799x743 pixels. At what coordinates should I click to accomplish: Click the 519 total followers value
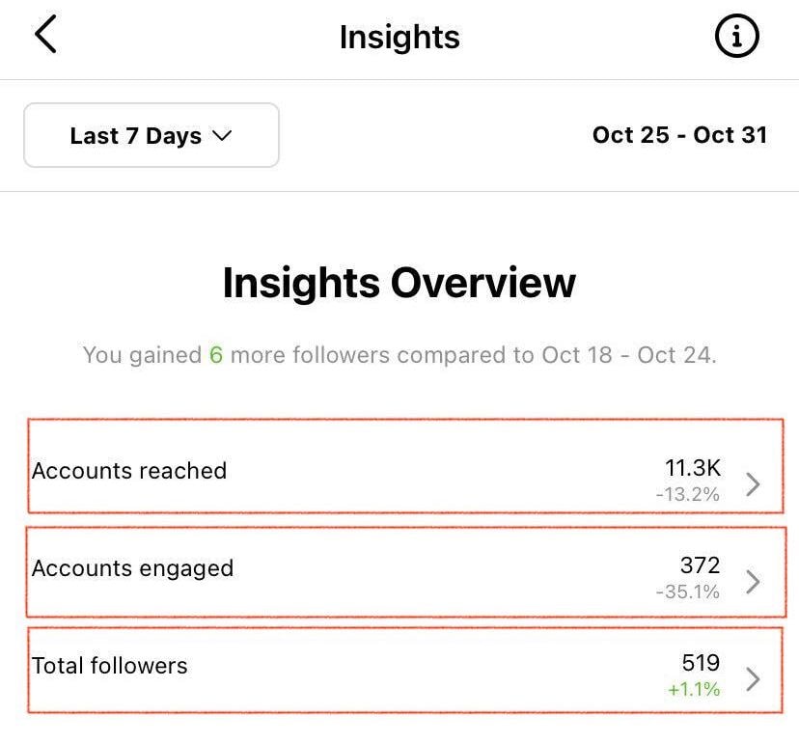coord(701,663)
